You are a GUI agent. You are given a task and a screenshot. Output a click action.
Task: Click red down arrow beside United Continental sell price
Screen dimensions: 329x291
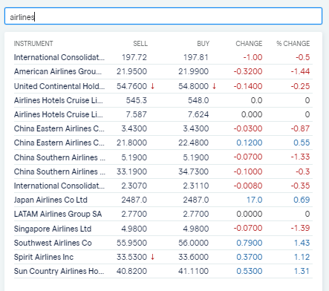(152, 86)
